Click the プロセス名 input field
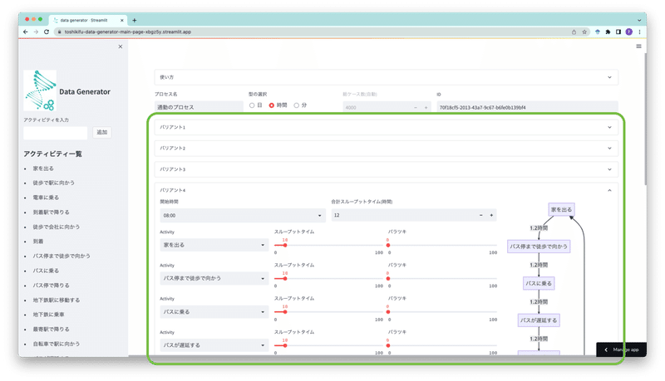Screen dimensions: 665x381 [x=199, y=107]
